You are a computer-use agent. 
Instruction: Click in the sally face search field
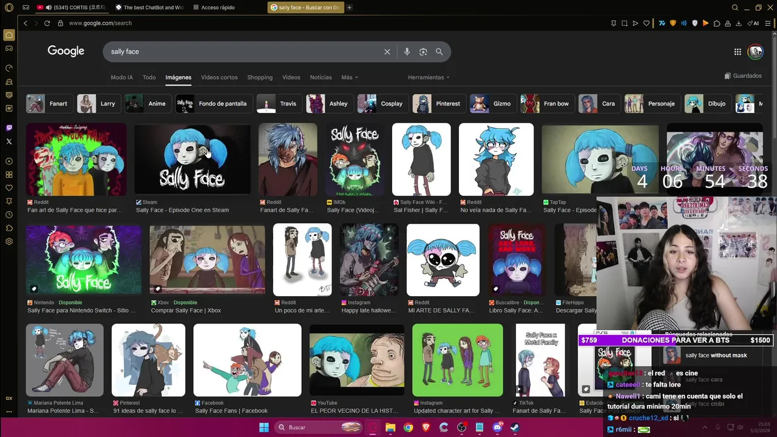click(243, 52)
